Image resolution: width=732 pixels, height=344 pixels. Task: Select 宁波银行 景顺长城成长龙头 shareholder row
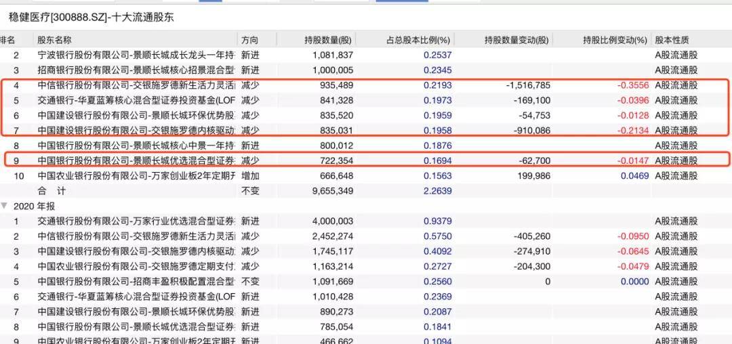pyautogui.click(x=136, y=55)
